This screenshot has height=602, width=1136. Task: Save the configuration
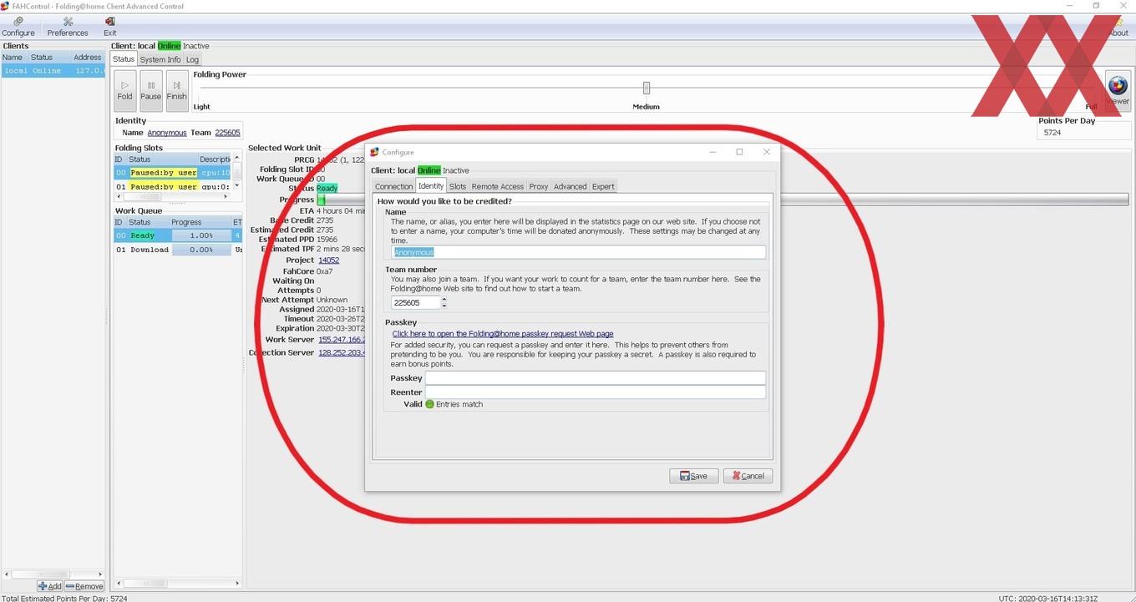[693, 476]
